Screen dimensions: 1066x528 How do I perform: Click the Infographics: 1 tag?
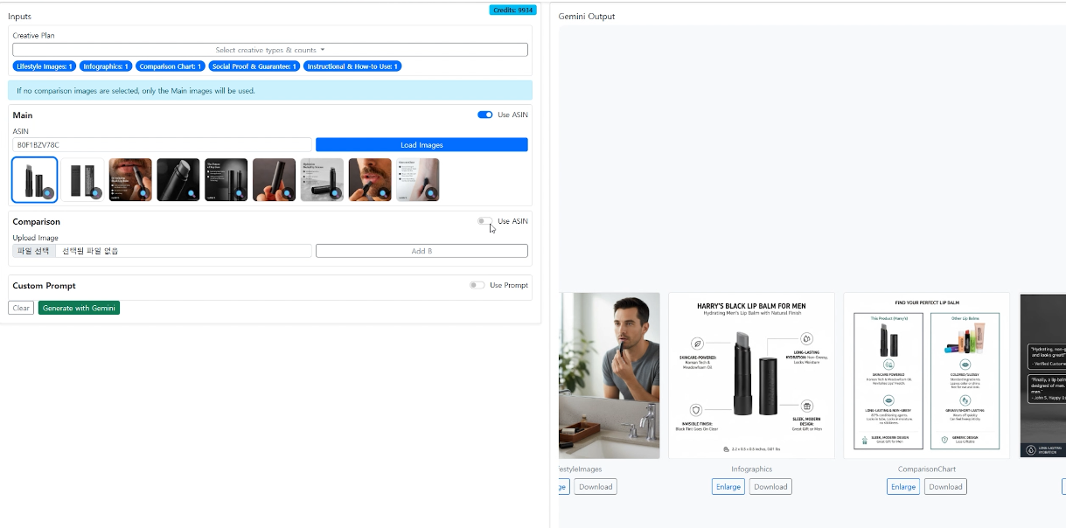pos(106,66)
